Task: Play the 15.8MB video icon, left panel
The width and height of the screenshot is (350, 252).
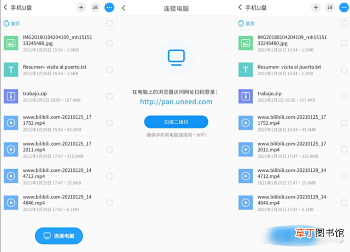Action: (x=11, y=176)
